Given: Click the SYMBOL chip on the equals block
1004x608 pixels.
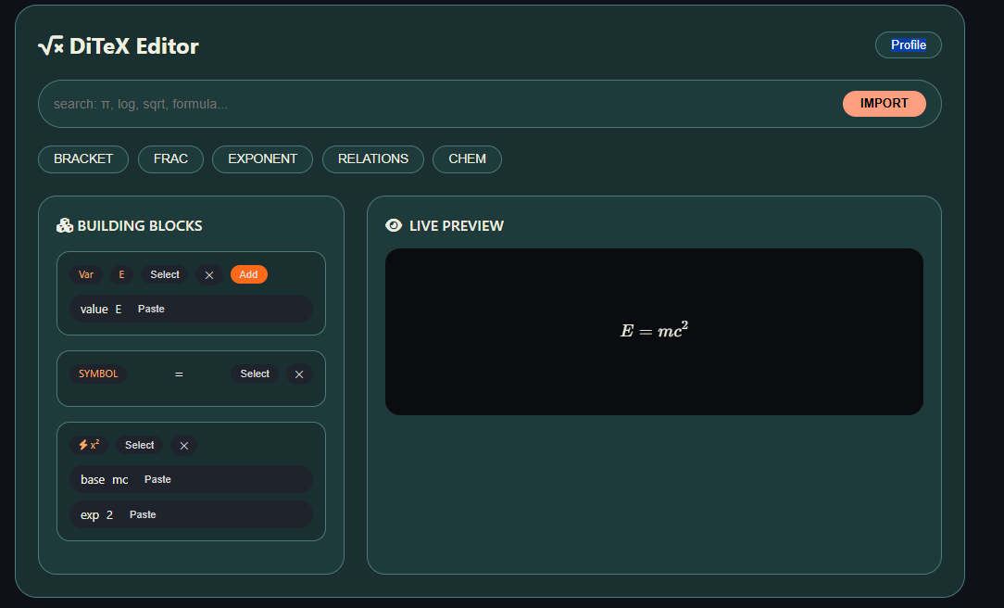Looking at the screenshot, I should pos(98,374).
